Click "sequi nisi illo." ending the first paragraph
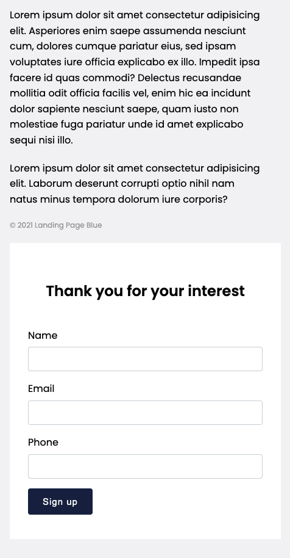290x558 pixels. [41, 140]
